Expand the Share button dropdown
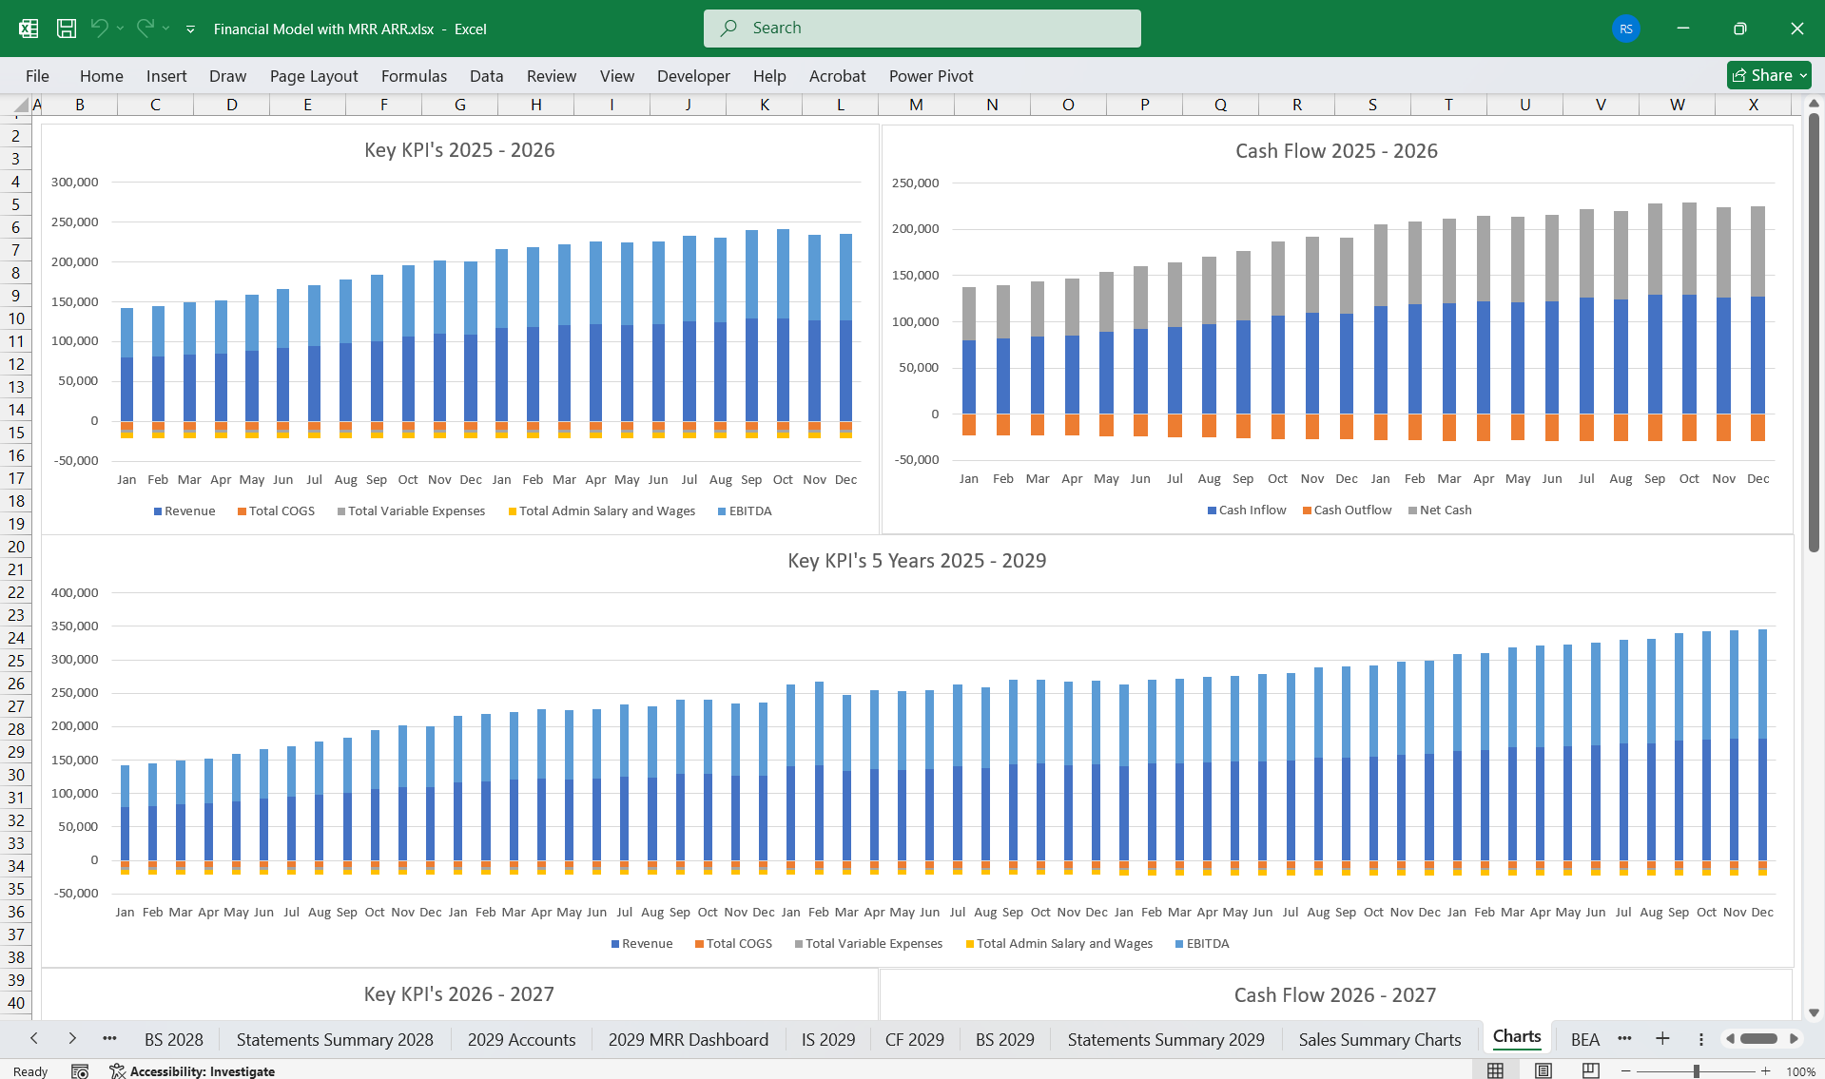Image resolution: width=1825 pixels, height=1079 pixels. pos(1805,75)
